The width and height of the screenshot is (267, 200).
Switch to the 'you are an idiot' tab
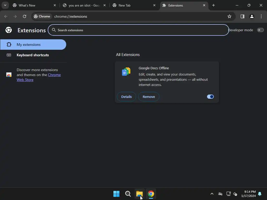pyautogui.click(x=84, y=5)
